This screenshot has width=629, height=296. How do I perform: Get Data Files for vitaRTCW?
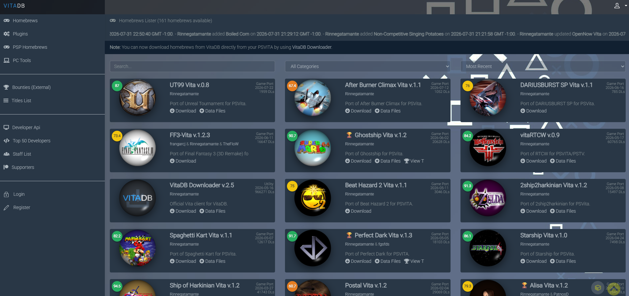563,161
